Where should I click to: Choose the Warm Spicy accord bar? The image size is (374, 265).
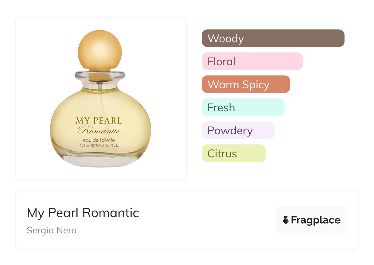coord(246,84)
